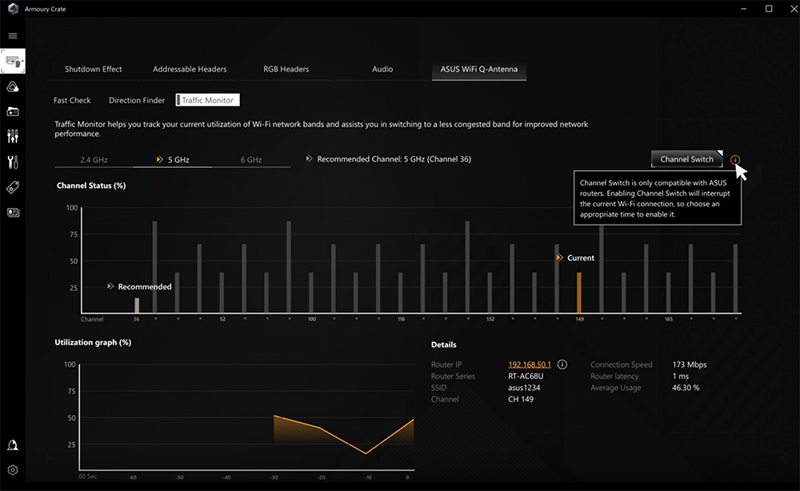Select the ASUS WiFi Q-Antenna tab
The width and height of the screenshot is (800, 491).
pos(478,69)
